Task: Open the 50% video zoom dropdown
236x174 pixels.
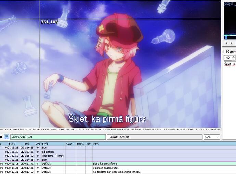Action: (212, 137)
